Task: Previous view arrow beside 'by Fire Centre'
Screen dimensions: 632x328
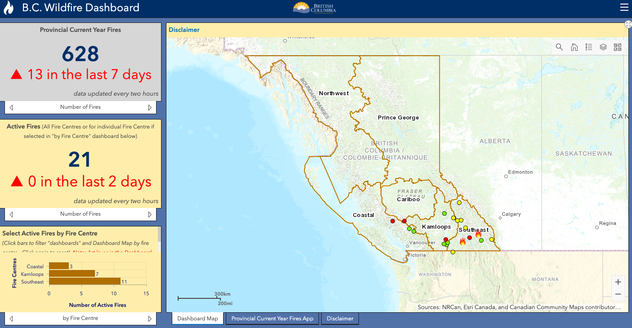Action: (11, 319)
